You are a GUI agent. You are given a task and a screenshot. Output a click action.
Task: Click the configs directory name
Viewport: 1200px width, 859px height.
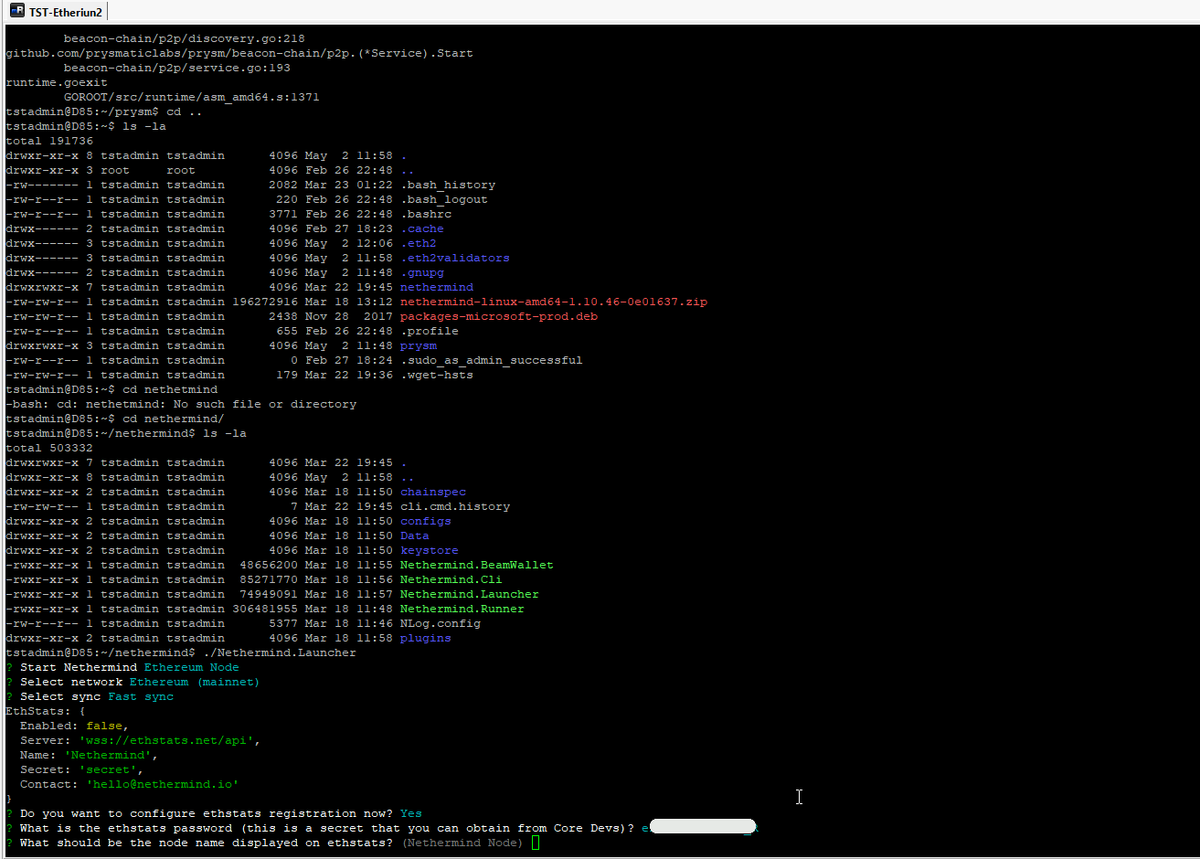[x=426, y=521]
